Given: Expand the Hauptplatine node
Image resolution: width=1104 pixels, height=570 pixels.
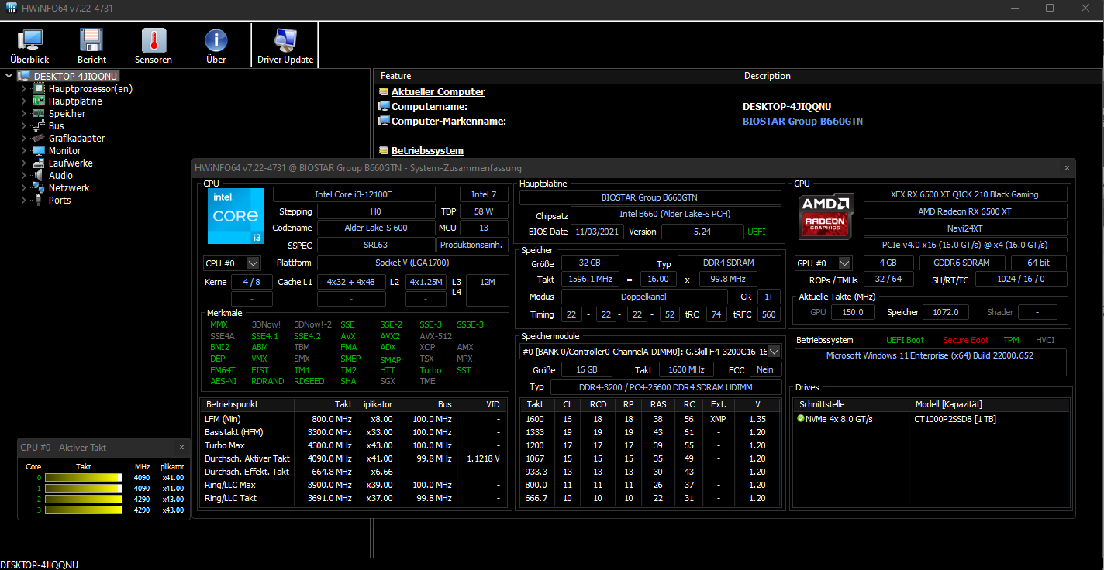Looking at the screenshot, I should point(24,101).
